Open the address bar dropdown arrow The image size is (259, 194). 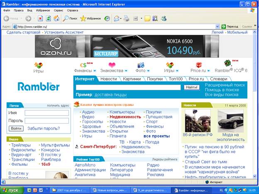click(x=217, y=27)
